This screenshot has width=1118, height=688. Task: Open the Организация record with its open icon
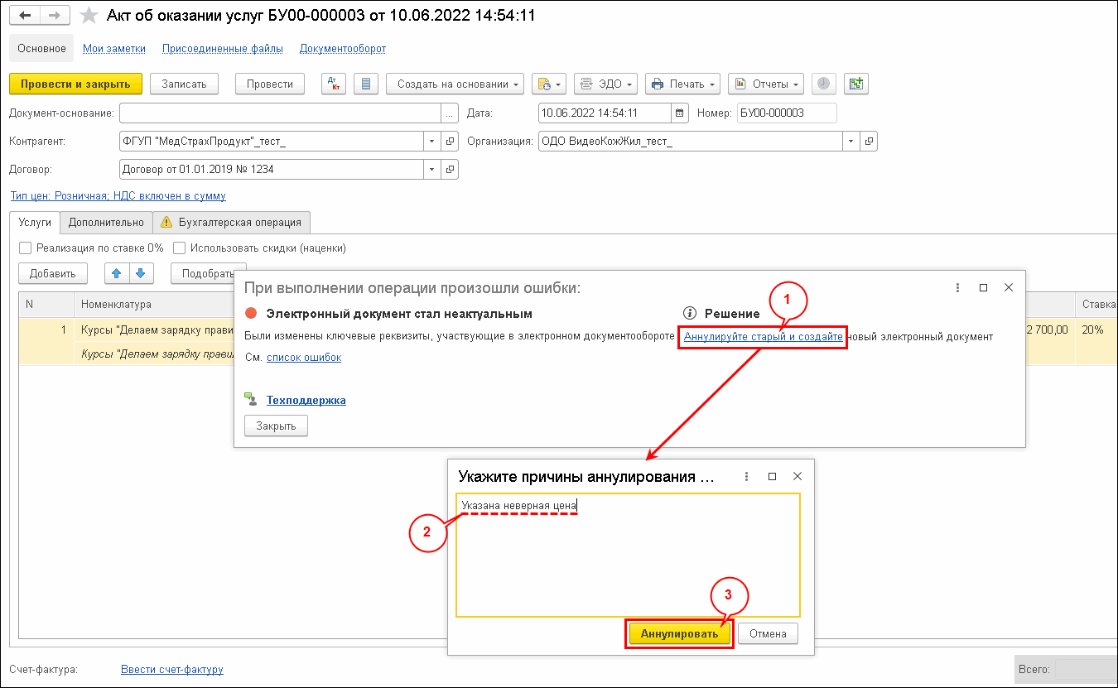pos(869,142)
